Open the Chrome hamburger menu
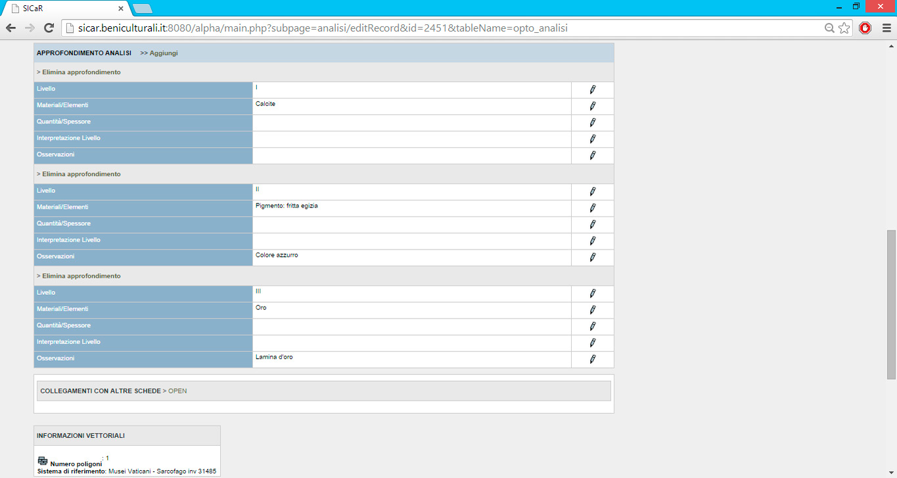This screenshot has width=897, height=478. pos(886,28)
